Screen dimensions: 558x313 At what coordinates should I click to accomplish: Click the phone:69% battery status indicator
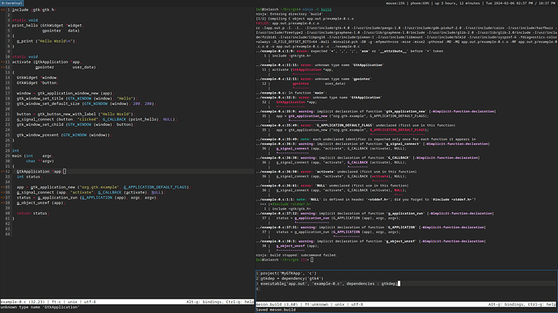click(420, 3)
